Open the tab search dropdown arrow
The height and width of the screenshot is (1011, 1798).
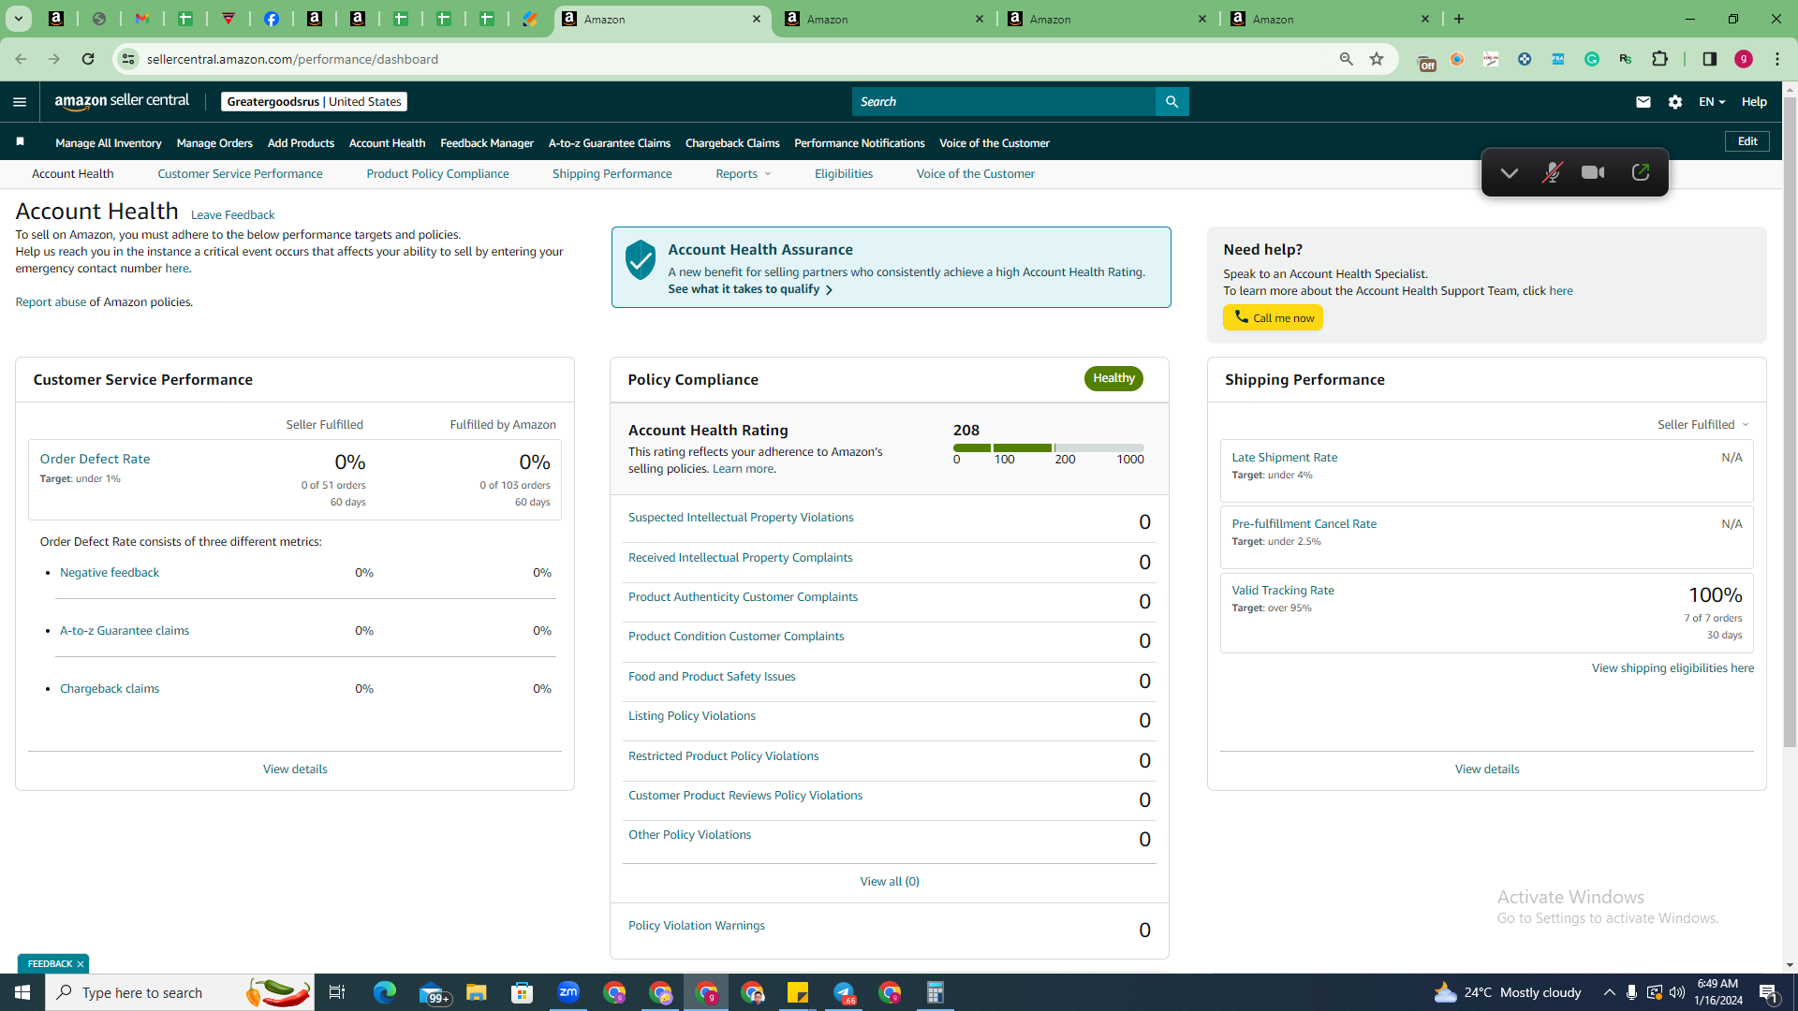[18, 19]
